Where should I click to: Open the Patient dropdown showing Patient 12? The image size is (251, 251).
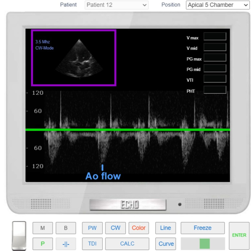point(116,5)
